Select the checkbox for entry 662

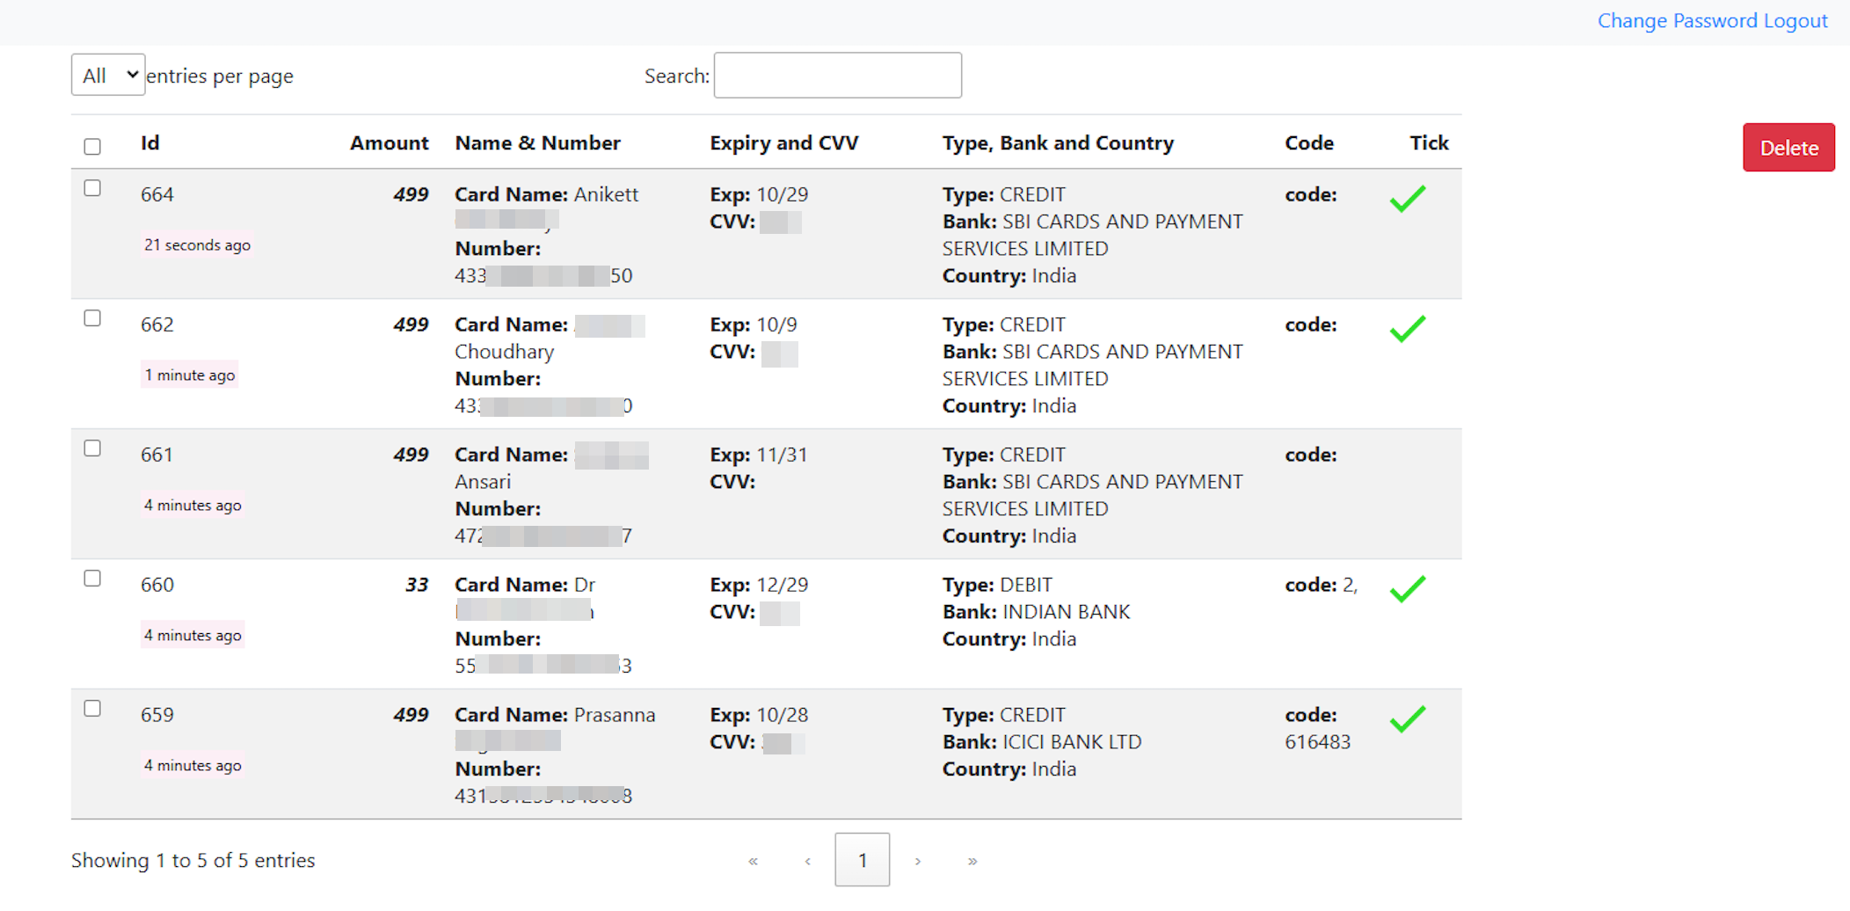point(92,318)
